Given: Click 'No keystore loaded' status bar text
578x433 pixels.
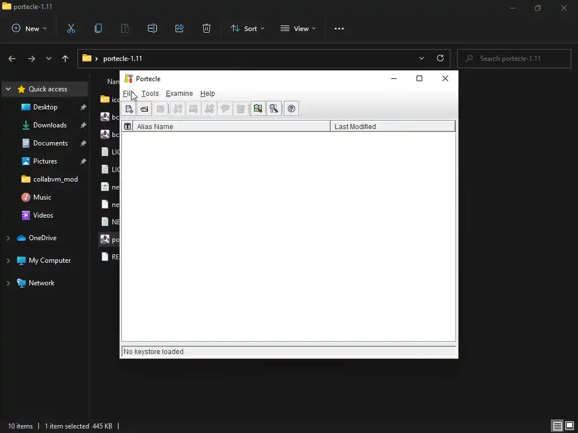Looking at the screenshot, I should (154, 352).
